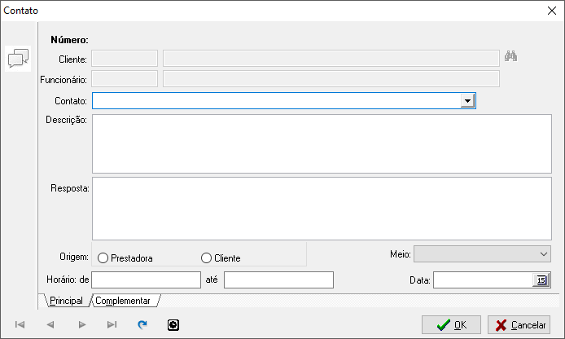Click the Cancelar button
Screen dimensions: 565x339
[x=519, y=325]
